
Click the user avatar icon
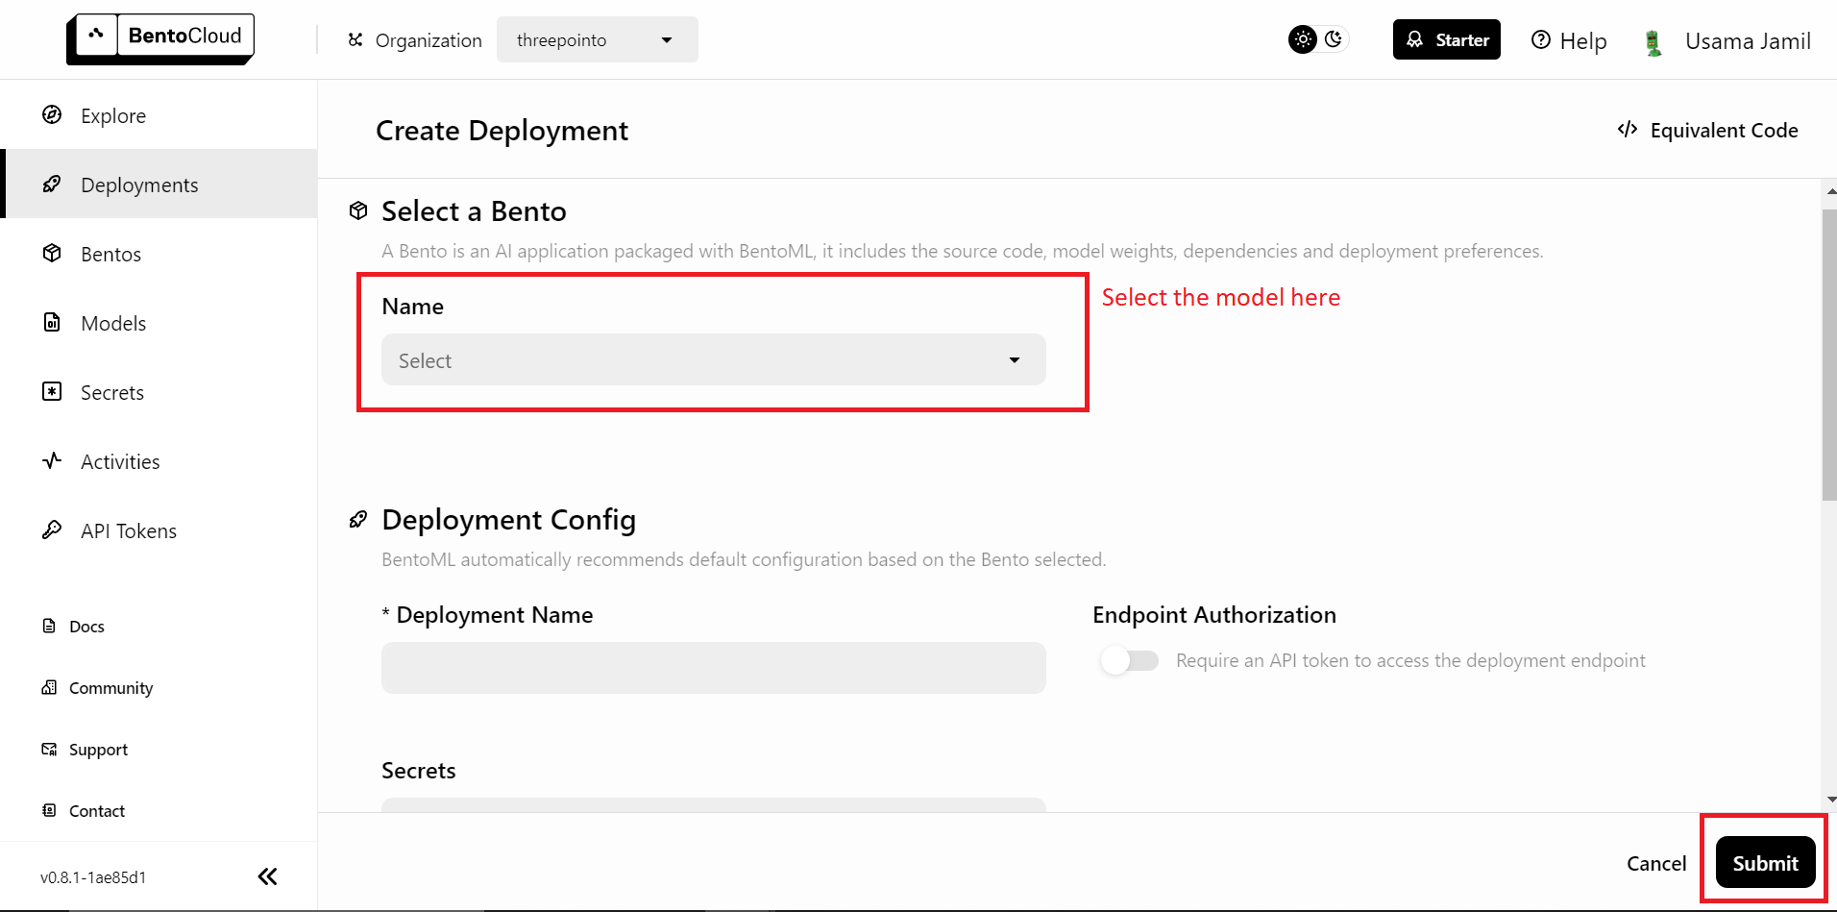tap(1653, 42)
